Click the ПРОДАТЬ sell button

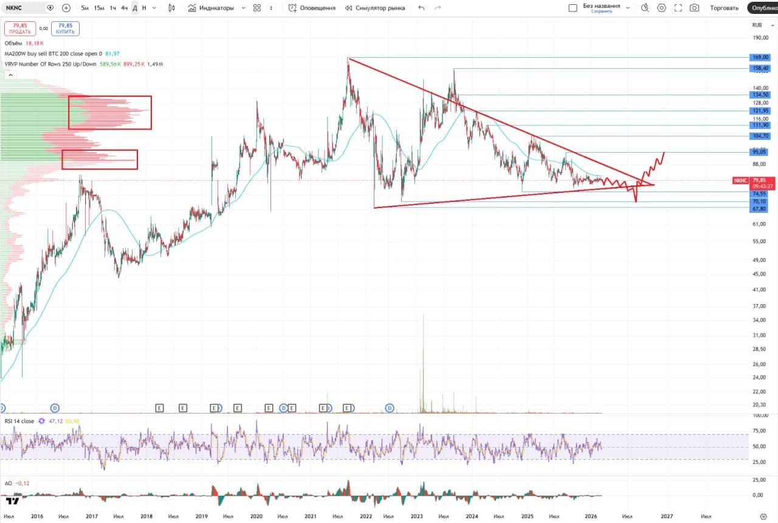[x=19, y=29]
